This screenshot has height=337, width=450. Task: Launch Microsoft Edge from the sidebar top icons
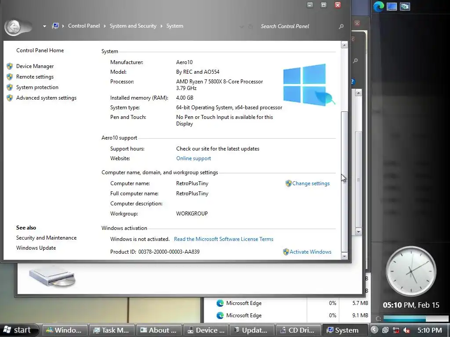click(378, 6)
